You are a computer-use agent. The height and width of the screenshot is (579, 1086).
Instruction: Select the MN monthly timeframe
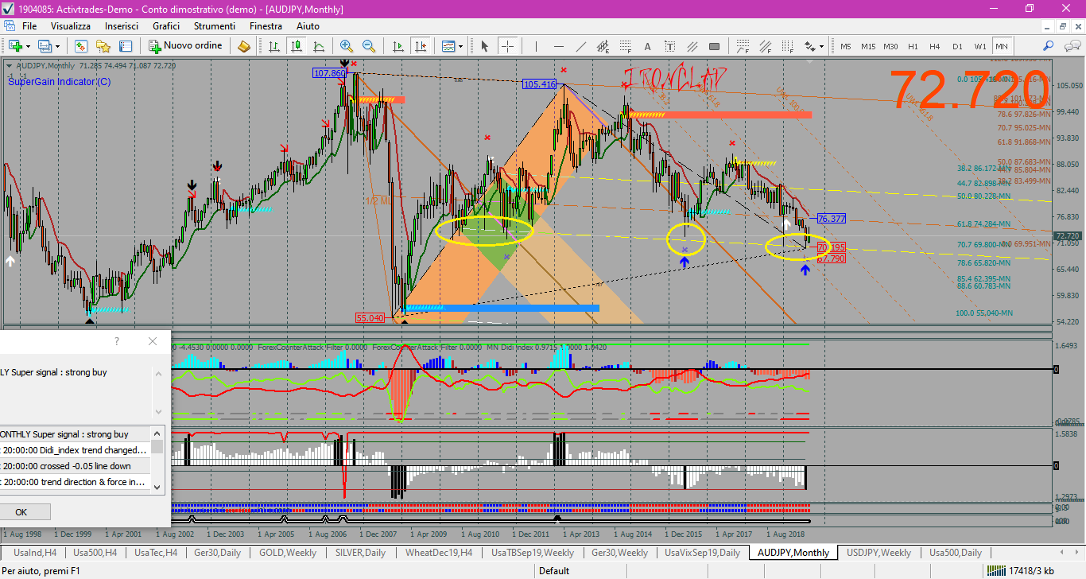click(1002, 46)
